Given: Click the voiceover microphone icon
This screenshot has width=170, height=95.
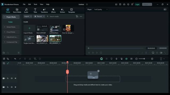Looking at the screenshot, I should [116, 59].
